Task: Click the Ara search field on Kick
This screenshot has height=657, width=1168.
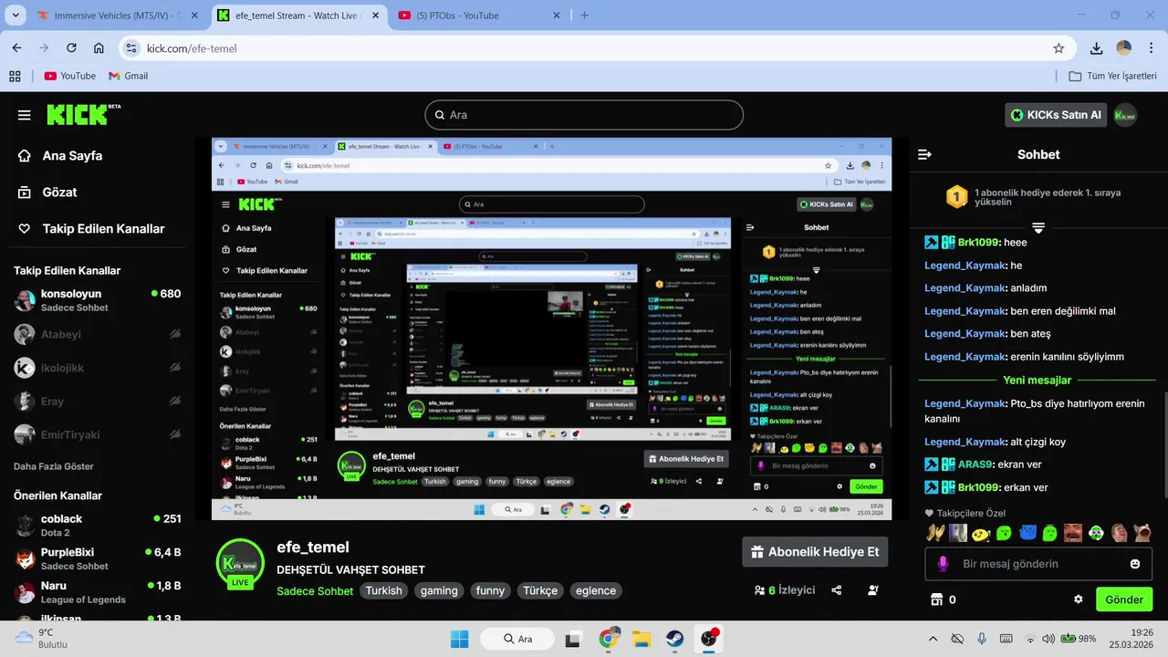Action: point(584,115)
